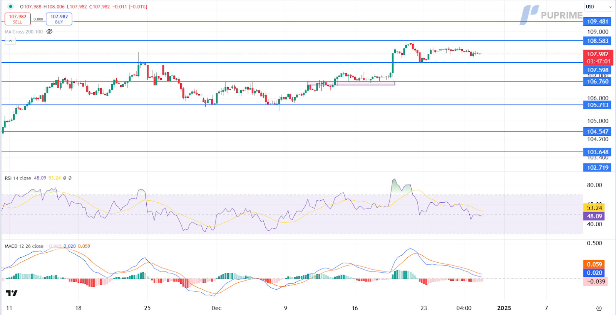Click the RSI legend value 48.09

tap(40, 178)
